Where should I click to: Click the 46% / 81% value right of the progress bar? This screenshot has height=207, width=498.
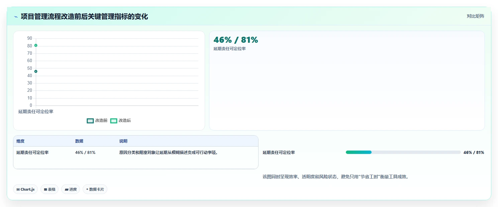[474, 153]
